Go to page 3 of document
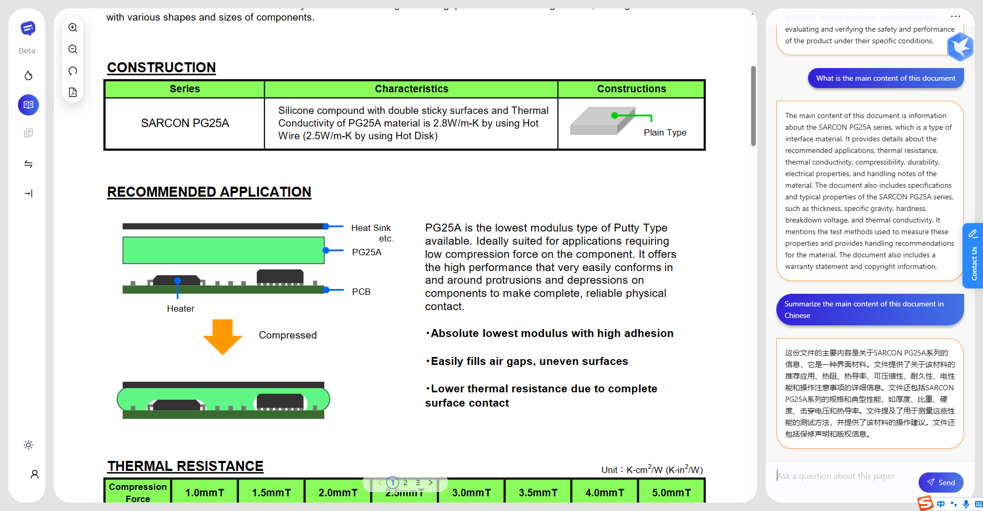Viewport: 983px width, 511px height. tap(418, 483)
